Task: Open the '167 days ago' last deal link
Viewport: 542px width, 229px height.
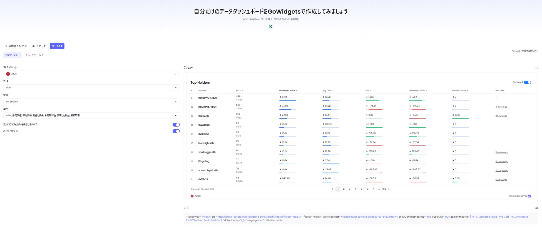Action: click(x=502, y=161)
